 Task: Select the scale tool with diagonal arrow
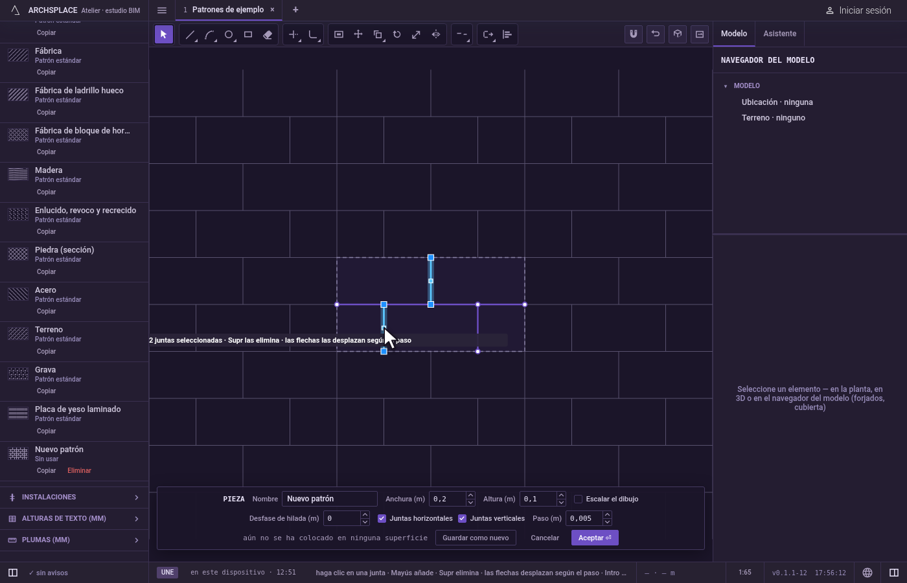pos(417,34)
